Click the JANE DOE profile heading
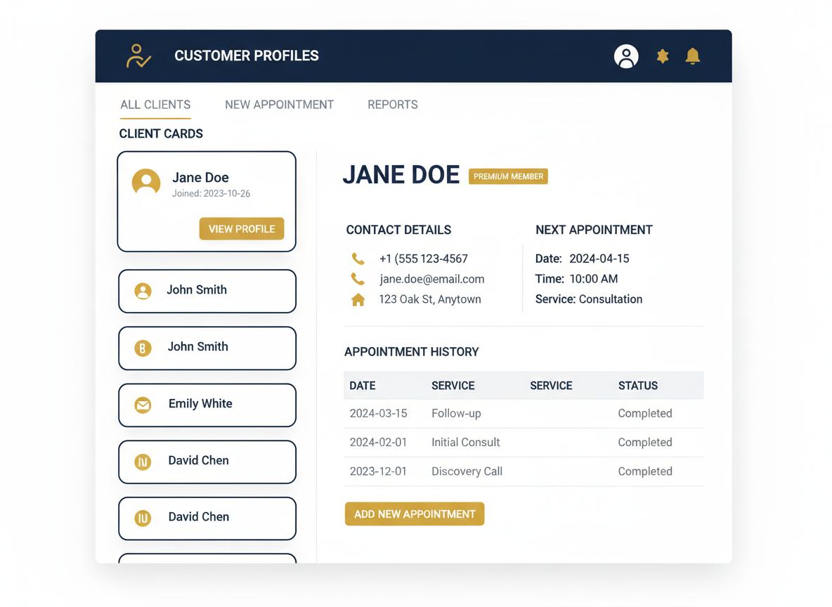The height and width of the screenshot is (607, 832). pyautogui.click(x=401, y=174)
